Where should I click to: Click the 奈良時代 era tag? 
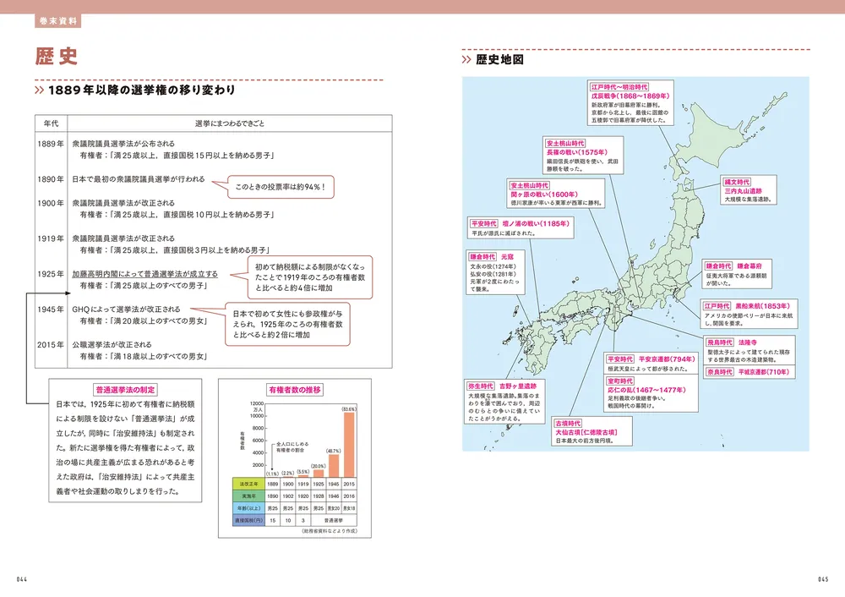click(x=720, y=372)
